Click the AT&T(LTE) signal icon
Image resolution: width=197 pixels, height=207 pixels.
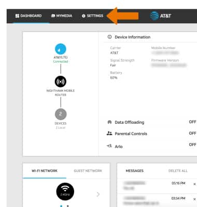[x=61, y=49]
